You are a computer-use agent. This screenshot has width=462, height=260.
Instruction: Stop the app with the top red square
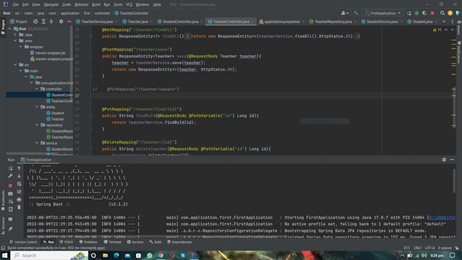[x=432, y=14]
